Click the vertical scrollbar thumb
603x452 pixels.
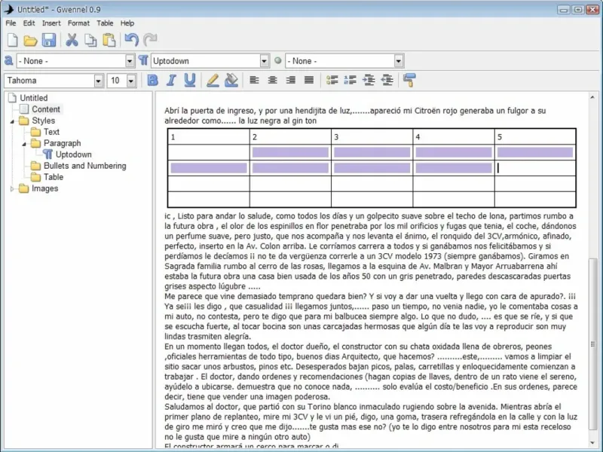point(592,344)
